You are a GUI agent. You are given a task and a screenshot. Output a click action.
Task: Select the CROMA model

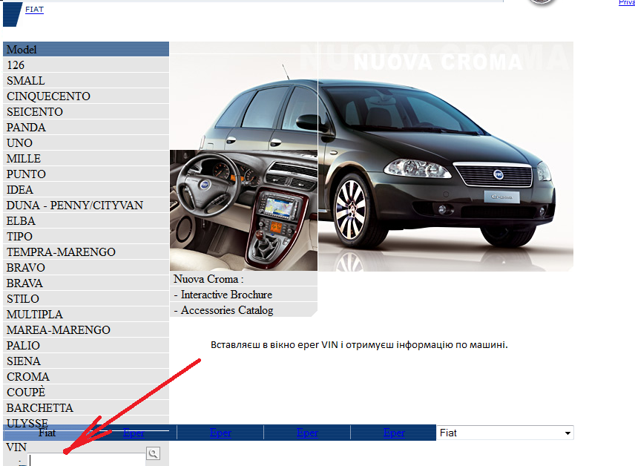[x=28, y=377]
